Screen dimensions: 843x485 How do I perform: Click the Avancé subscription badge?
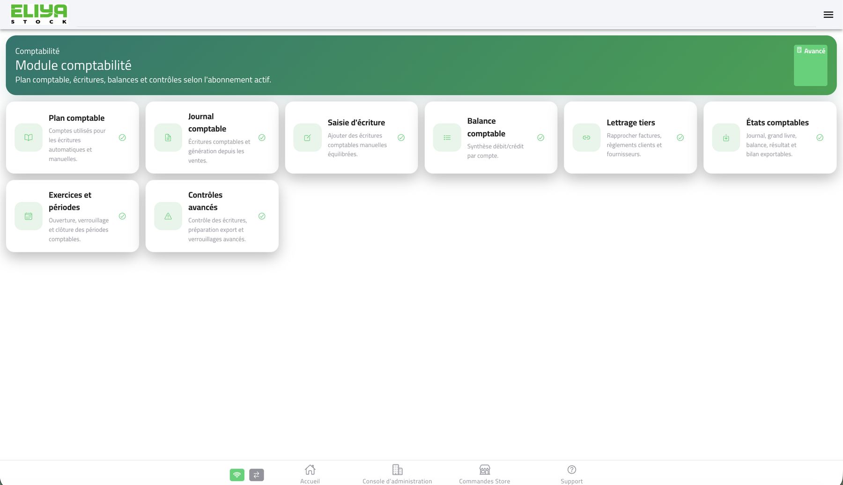(811, 65)
